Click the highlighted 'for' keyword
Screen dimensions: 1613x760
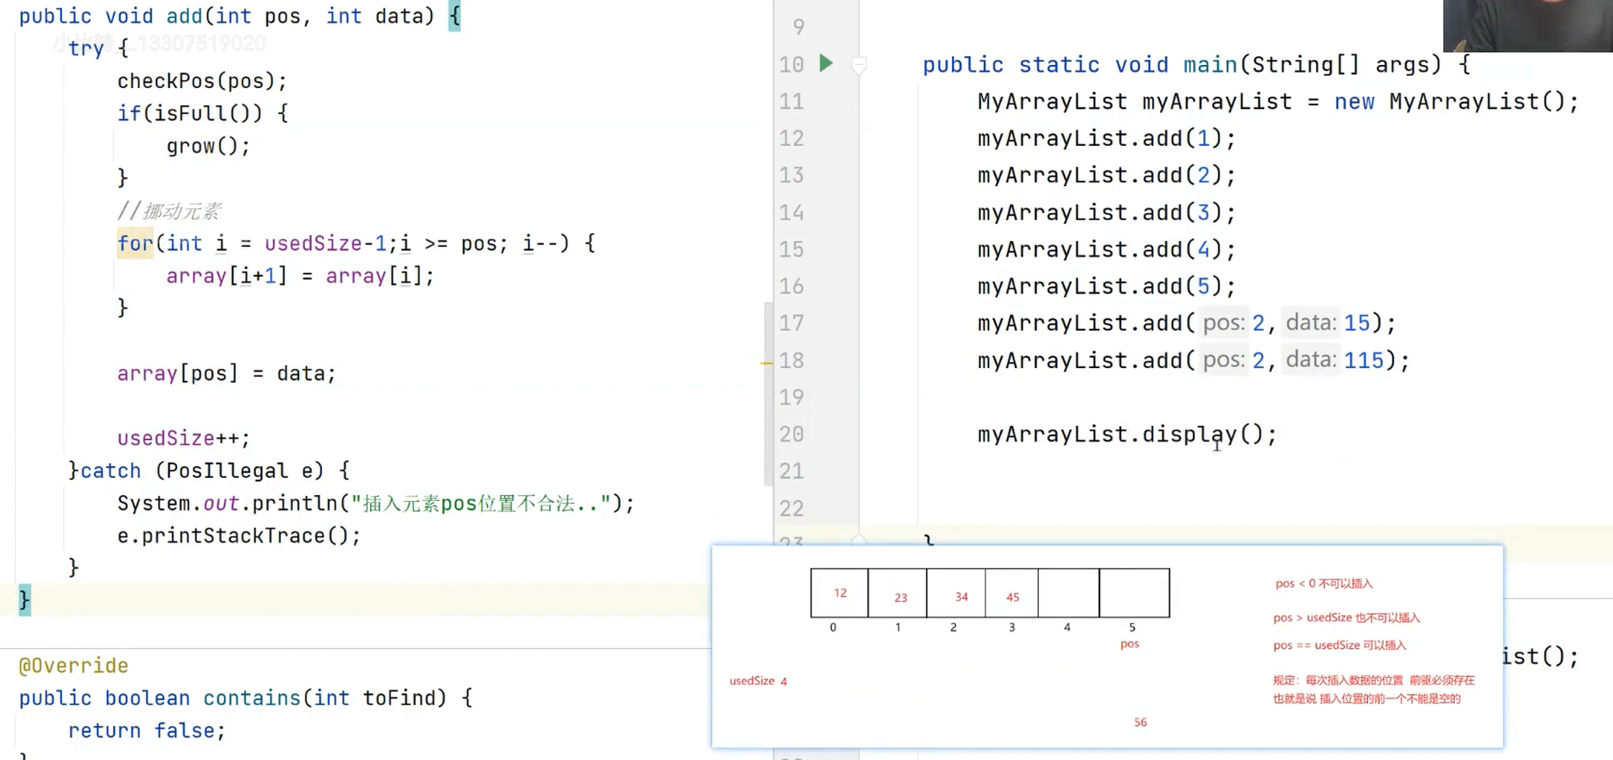point(135,243)
